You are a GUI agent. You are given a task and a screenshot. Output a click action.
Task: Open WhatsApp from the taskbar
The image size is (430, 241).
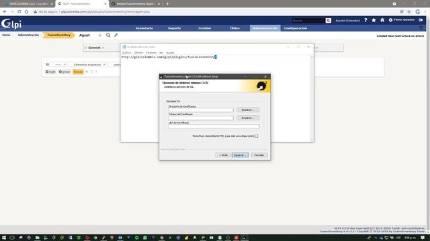pos(145,238)
